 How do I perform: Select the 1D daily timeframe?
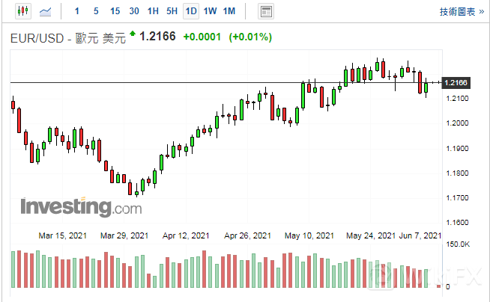191,11
